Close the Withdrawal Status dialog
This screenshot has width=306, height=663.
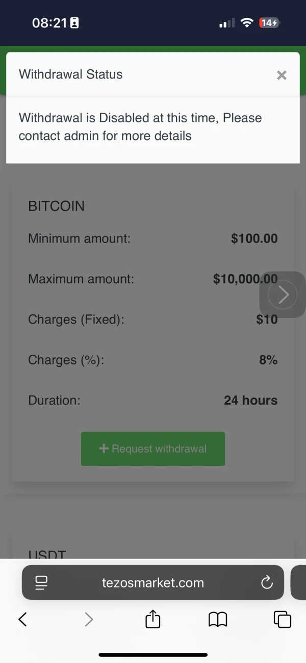point(282,75)
